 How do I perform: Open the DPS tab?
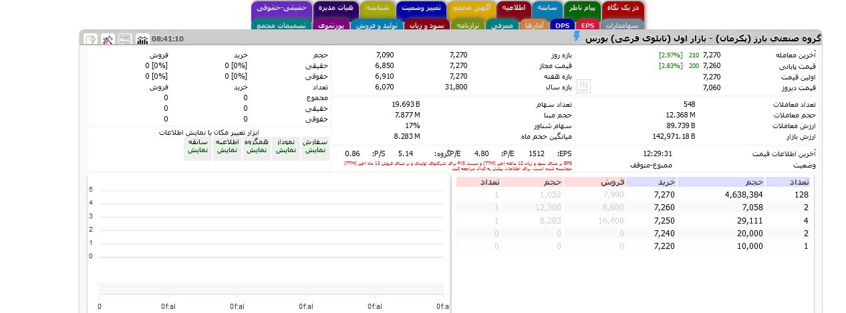pos(562,25)
